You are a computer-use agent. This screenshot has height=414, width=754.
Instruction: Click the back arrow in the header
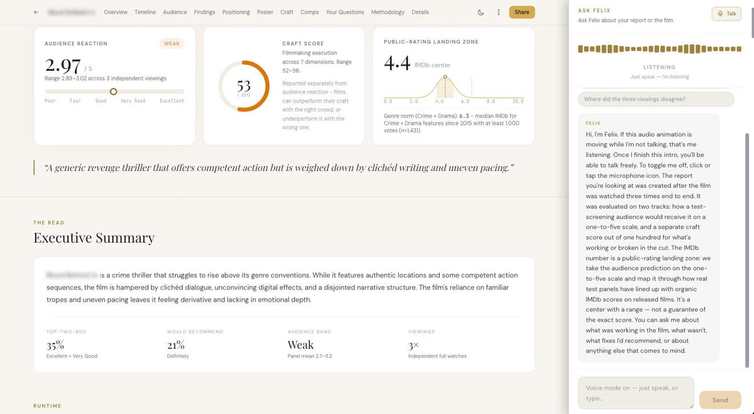[37, 12]
